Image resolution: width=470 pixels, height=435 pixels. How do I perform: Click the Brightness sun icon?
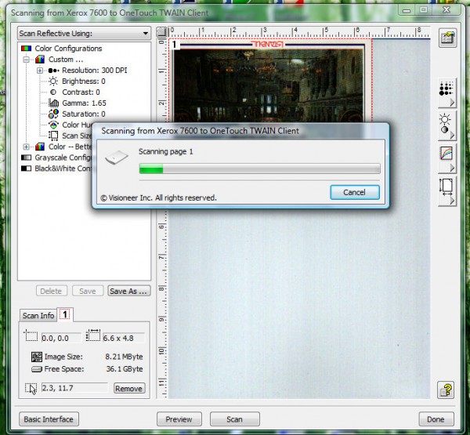click(x=53, y=82)
